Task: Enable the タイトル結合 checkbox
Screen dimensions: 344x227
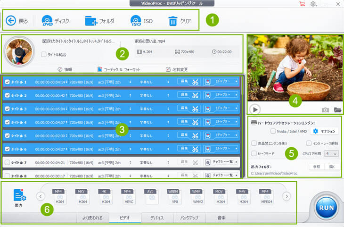Action: (x=44, y=55)
